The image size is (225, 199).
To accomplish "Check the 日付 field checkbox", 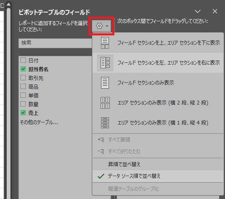I will click(23, 60).
